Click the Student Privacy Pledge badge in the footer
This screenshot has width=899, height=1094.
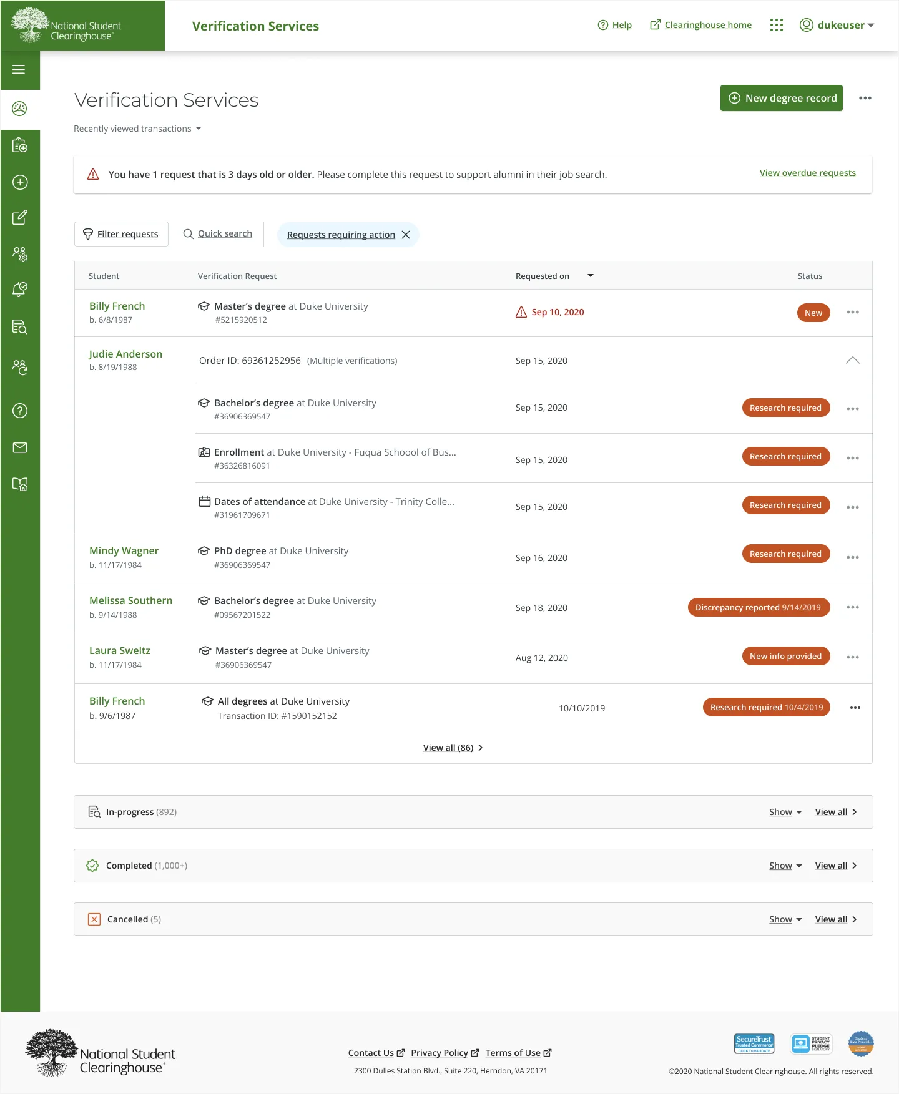[811, 1043]
